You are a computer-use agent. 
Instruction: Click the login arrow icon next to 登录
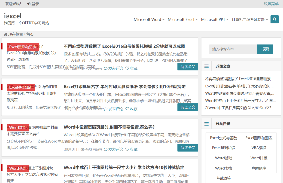click(x=29, y=4)
